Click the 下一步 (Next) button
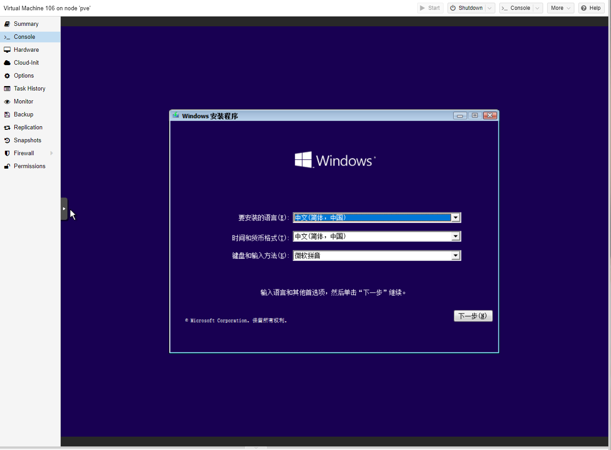 point(473,316)
